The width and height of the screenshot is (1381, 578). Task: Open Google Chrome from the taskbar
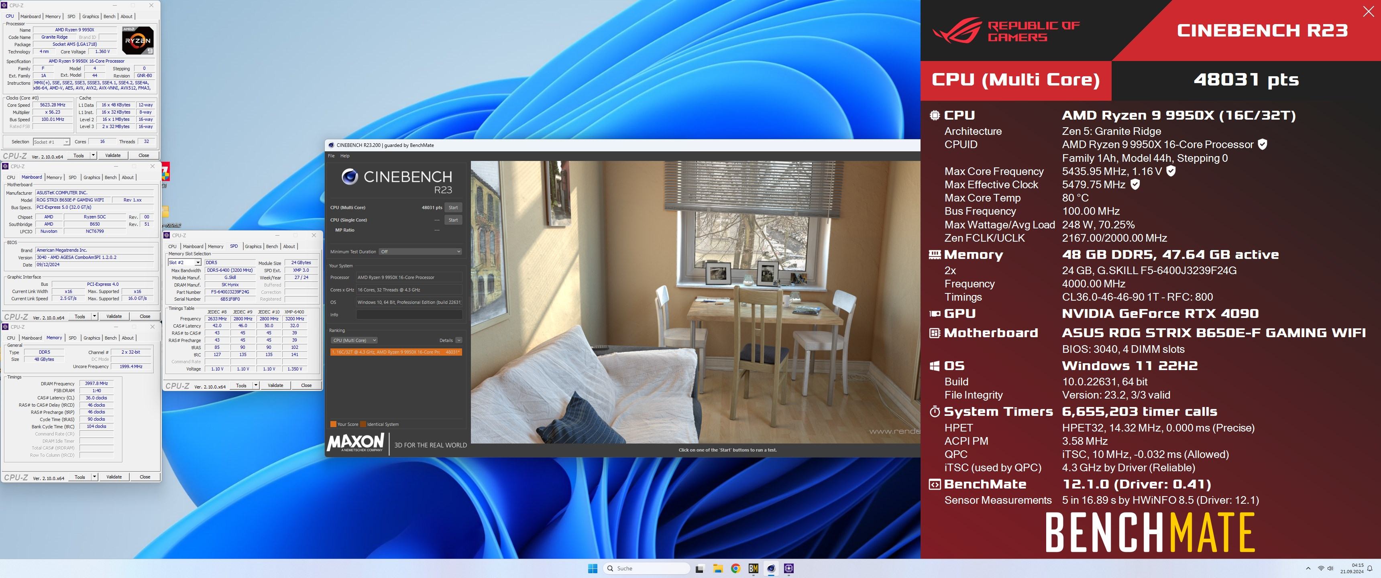[x=735, y=568]
